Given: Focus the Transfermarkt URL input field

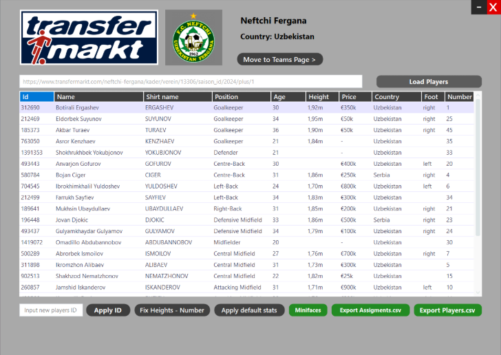Looking at the screenshot, I should 191,82.
